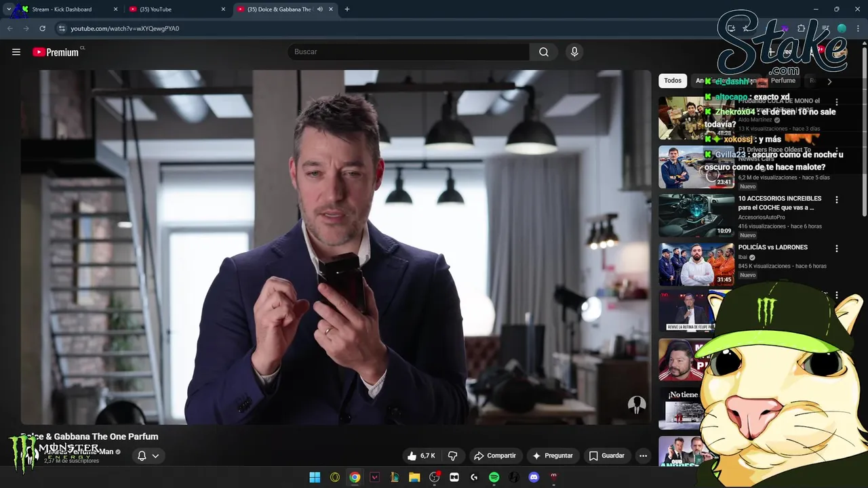Click channel watermark icon in video corner

[x=636, y=405]
